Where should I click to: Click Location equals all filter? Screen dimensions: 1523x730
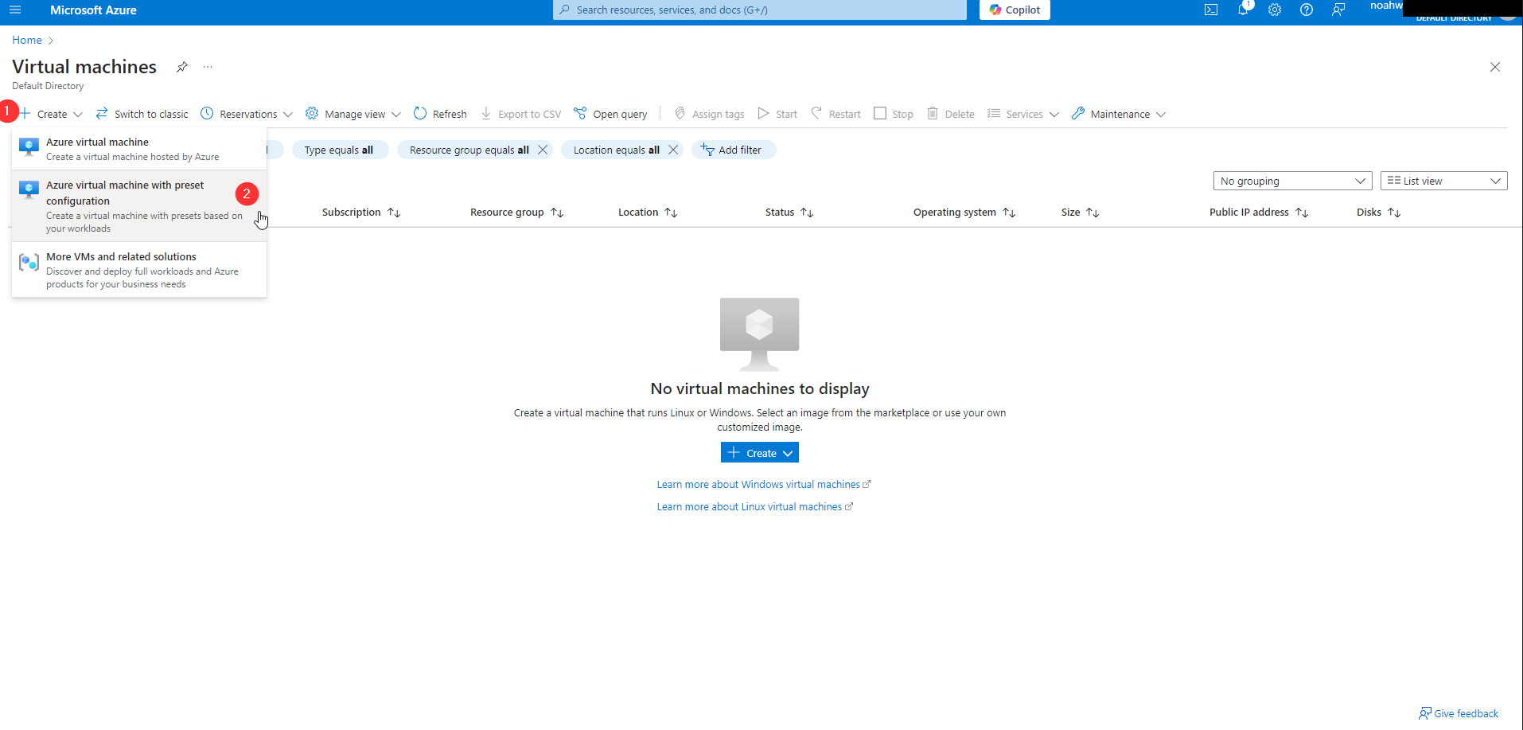[x=616, y=150]
